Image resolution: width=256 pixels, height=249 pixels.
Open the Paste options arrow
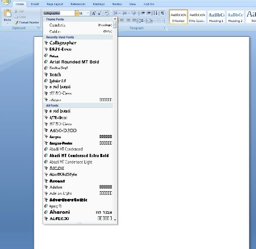tap(8, 22)
